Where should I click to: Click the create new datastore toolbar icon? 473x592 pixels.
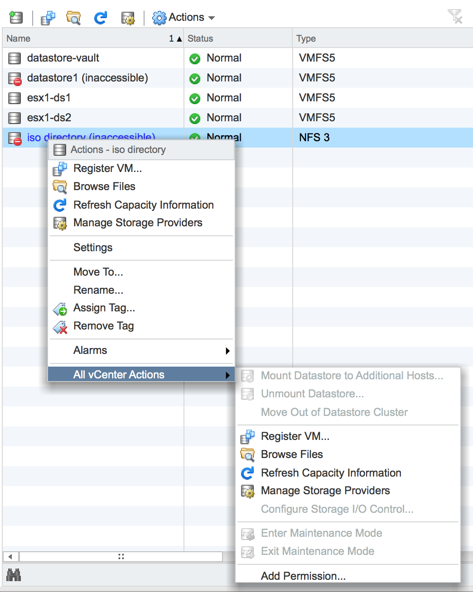pyautogui.click(x=16, y=18)
